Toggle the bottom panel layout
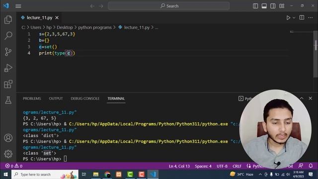Image resolution: width=318 pixels, height=179 pixels. tap(264, 6)
